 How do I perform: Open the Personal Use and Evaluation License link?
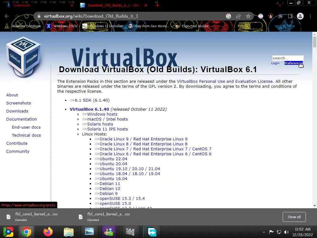click(x=225, y=82)
